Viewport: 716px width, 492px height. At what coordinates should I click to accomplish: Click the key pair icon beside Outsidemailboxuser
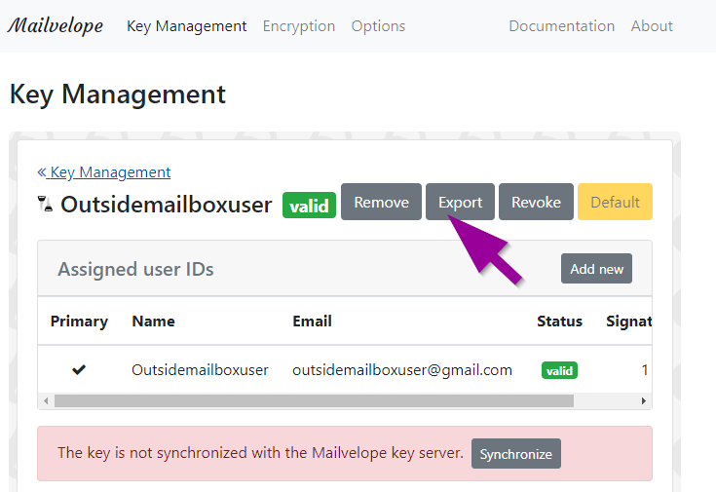45,204
